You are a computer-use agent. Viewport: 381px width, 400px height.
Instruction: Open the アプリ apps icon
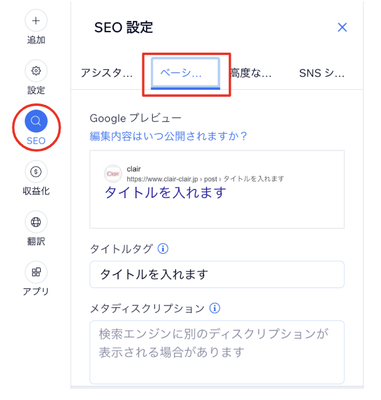(x=36, y=272)
